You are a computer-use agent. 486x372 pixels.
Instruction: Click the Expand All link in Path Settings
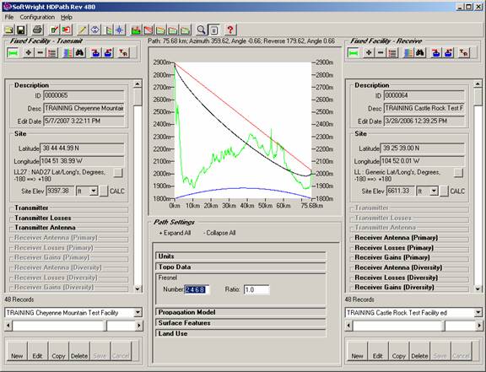[x=175, y=233]
